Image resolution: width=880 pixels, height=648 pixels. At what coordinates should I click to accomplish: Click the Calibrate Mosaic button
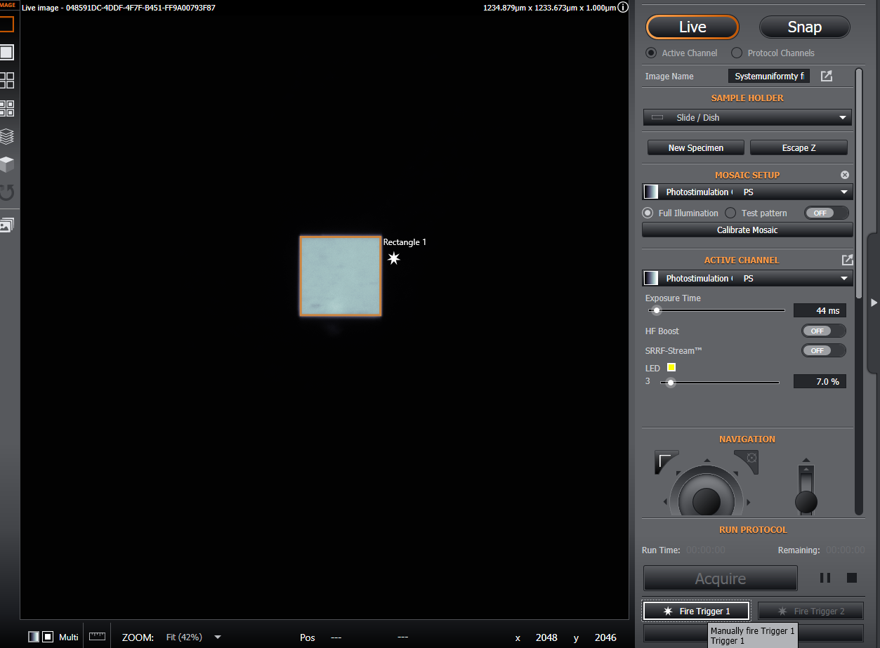(747, 230)
